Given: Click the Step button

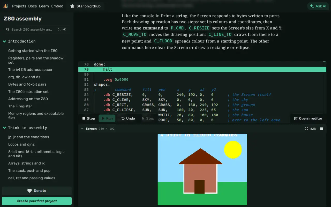Looking at the screenshot, I should 148,118.
